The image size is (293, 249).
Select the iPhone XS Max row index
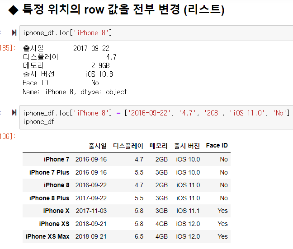(47, 236)
